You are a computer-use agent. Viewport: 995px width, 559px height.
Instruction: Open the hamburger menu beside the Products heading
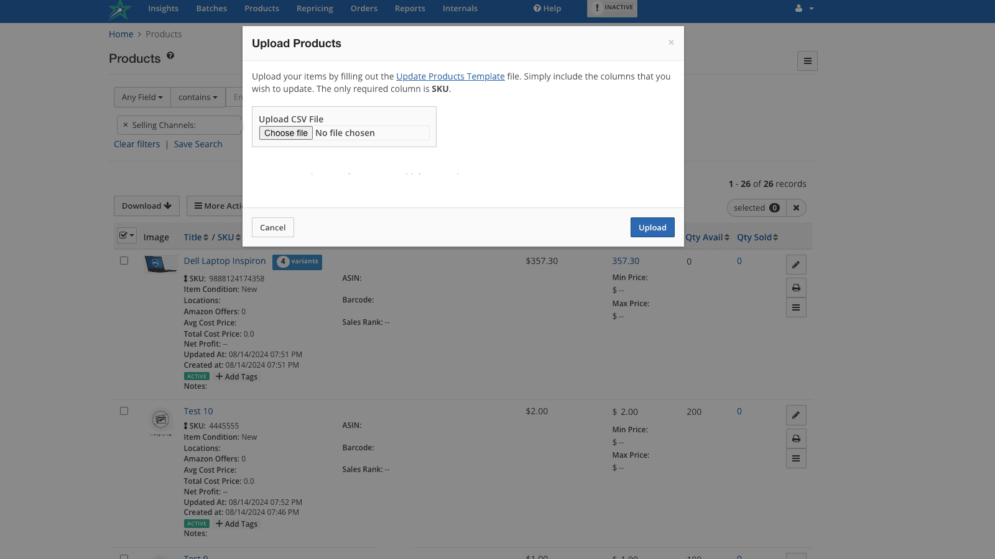pyautogui.click(x=807, y=61)
